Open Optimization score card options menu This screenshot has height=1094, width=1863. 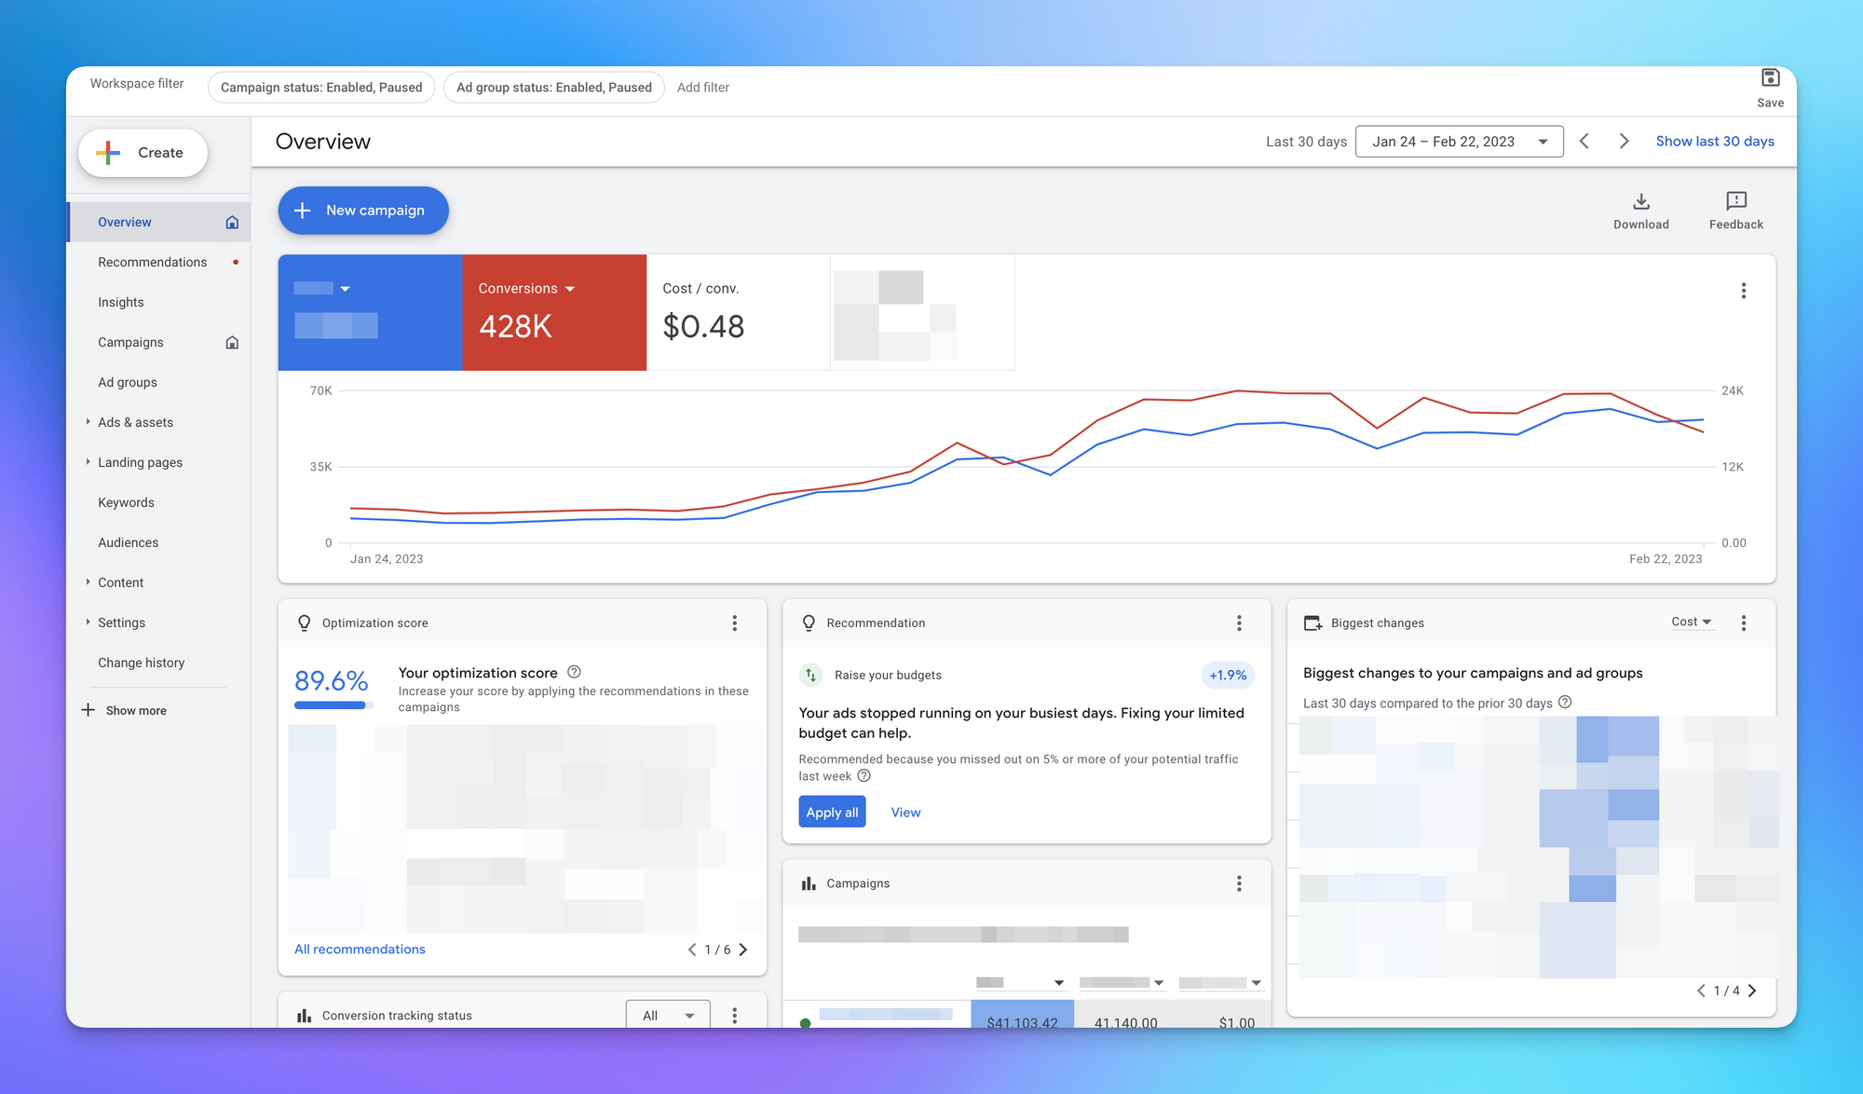click(x=735, y=623)
